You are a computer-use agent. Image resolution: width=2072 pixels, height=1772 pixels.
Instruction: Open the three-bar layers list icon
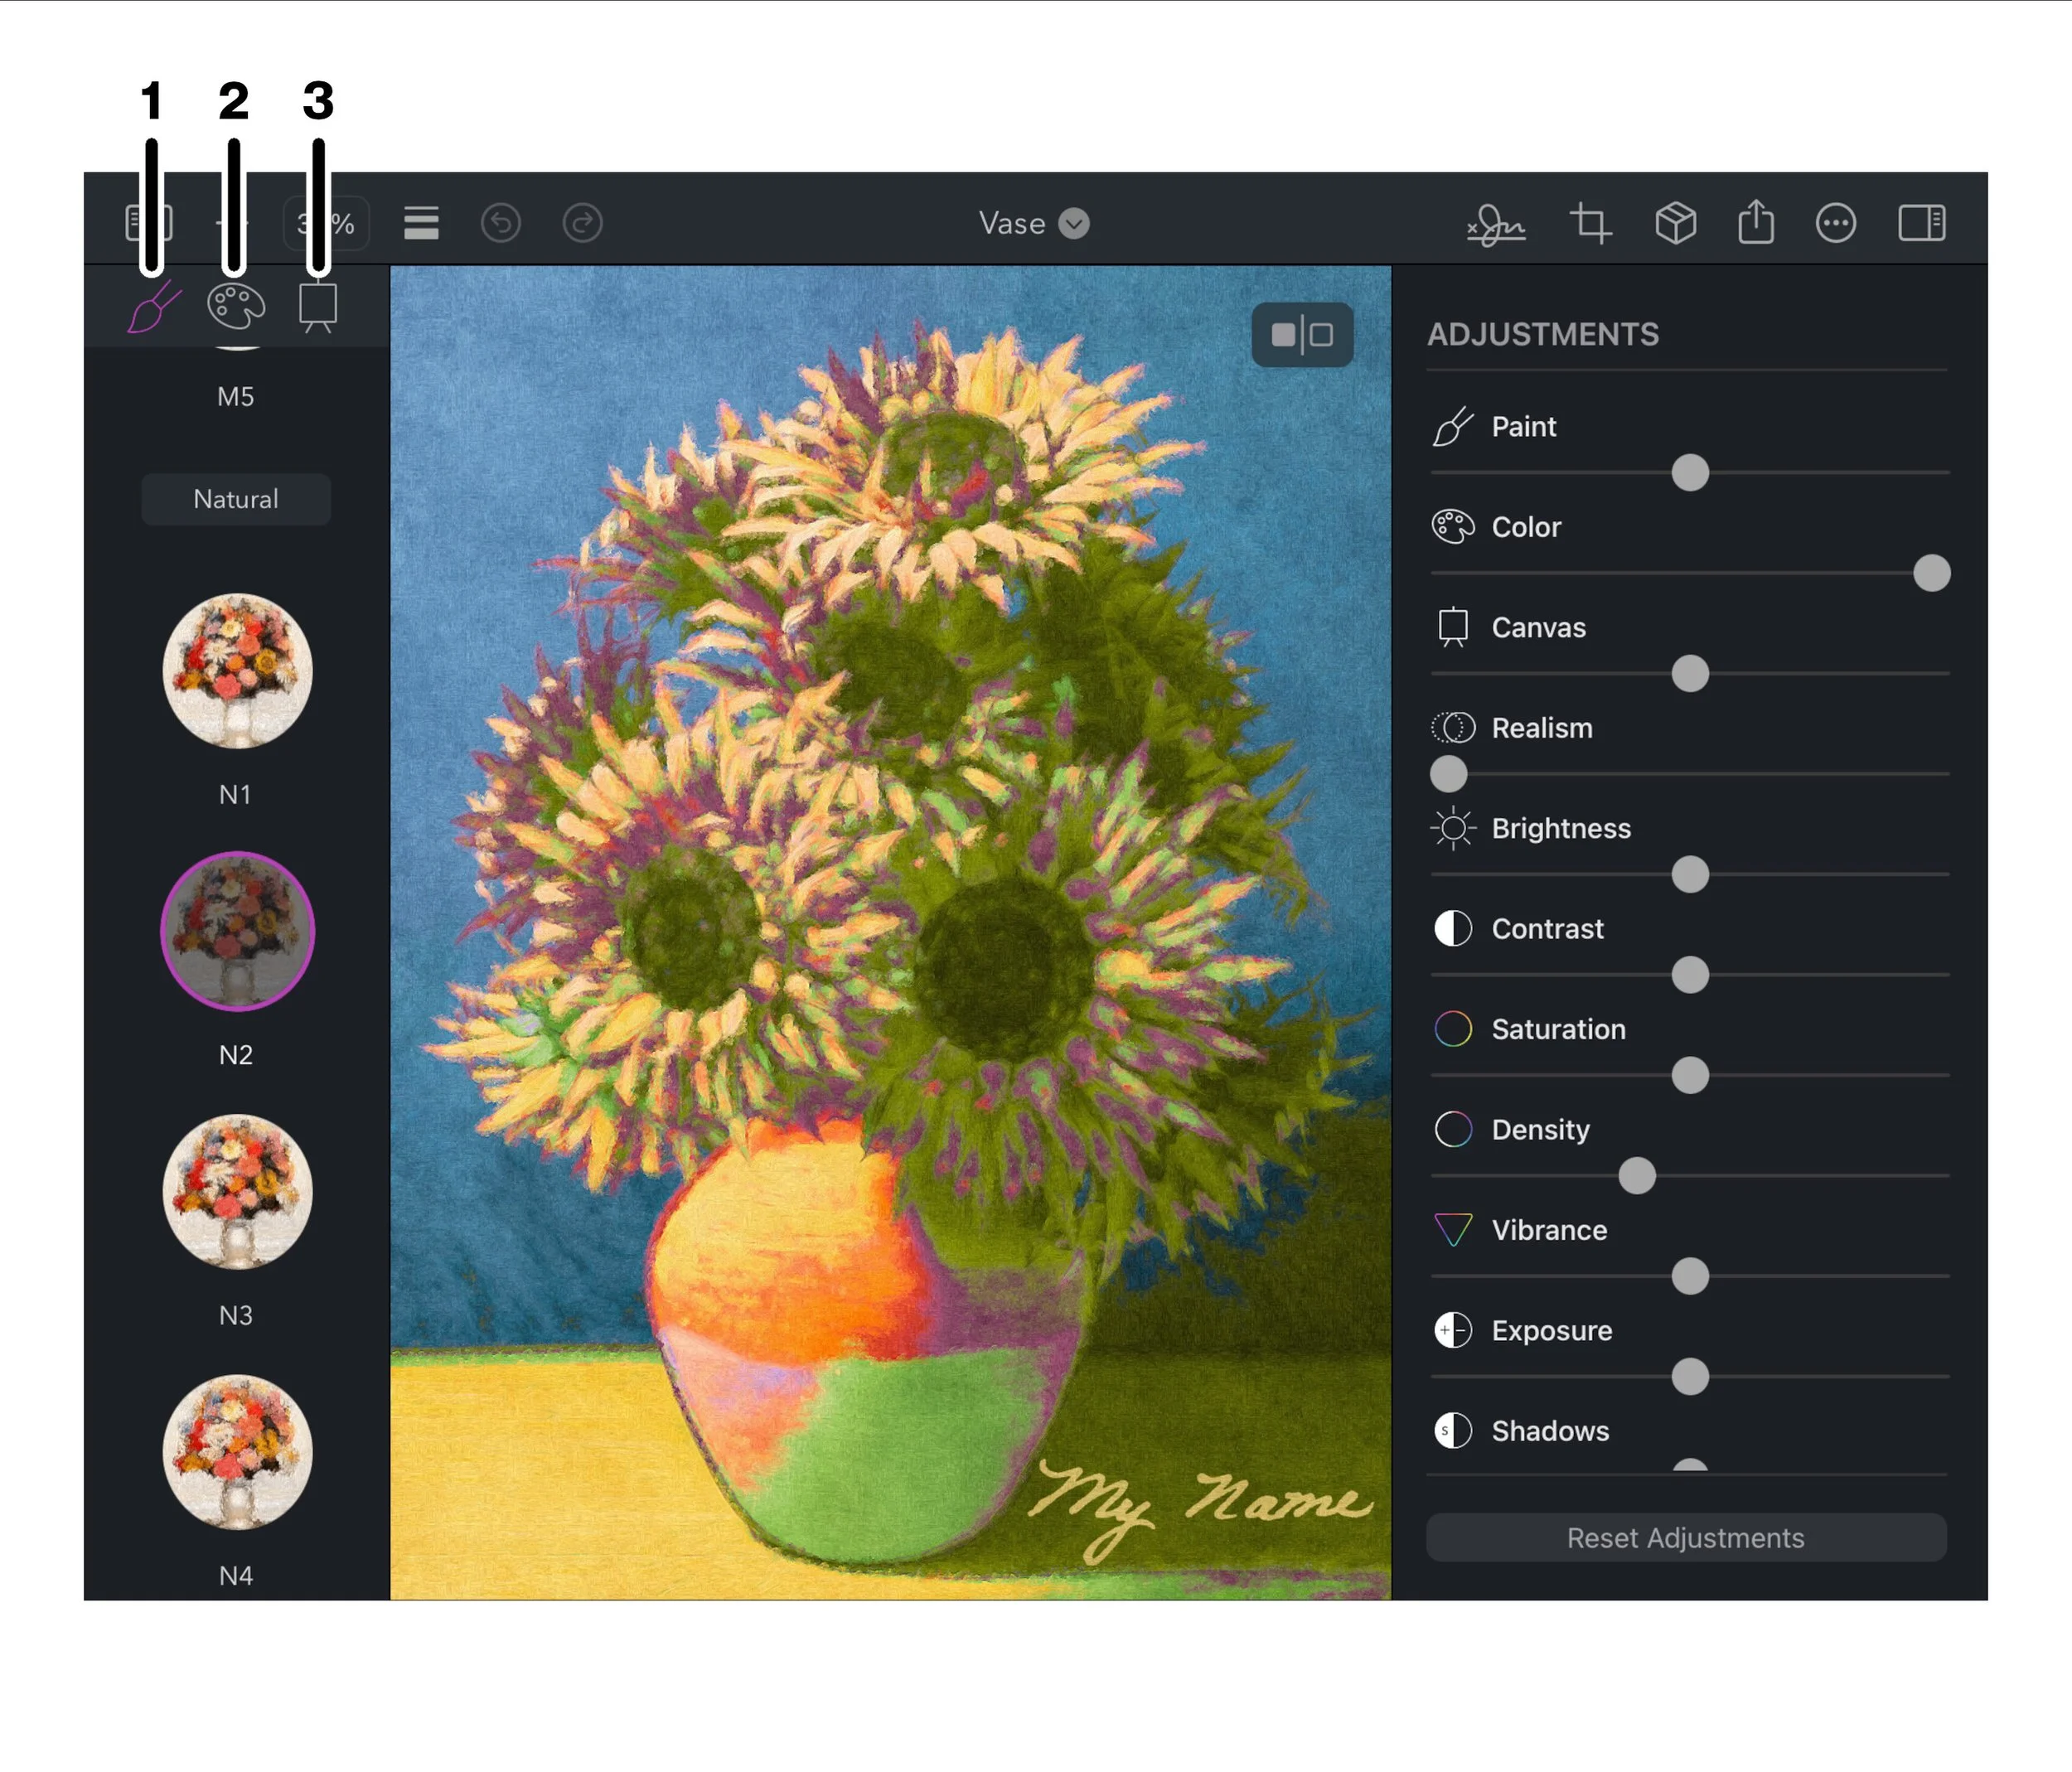pos(421,223)
